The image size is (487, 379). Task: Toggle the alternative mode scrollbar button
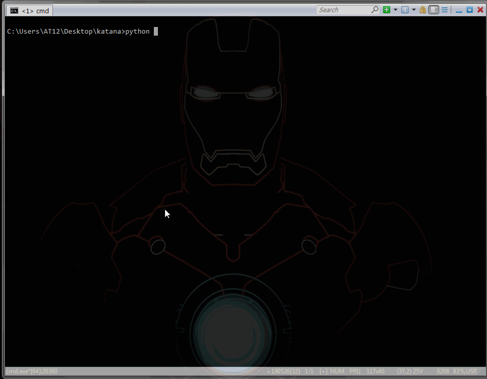pyautogui.click(x=434, y=10)
